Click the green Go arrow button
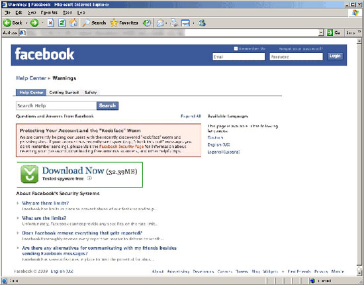This screenshot has width=364, height=285. (x=330, y=32)
